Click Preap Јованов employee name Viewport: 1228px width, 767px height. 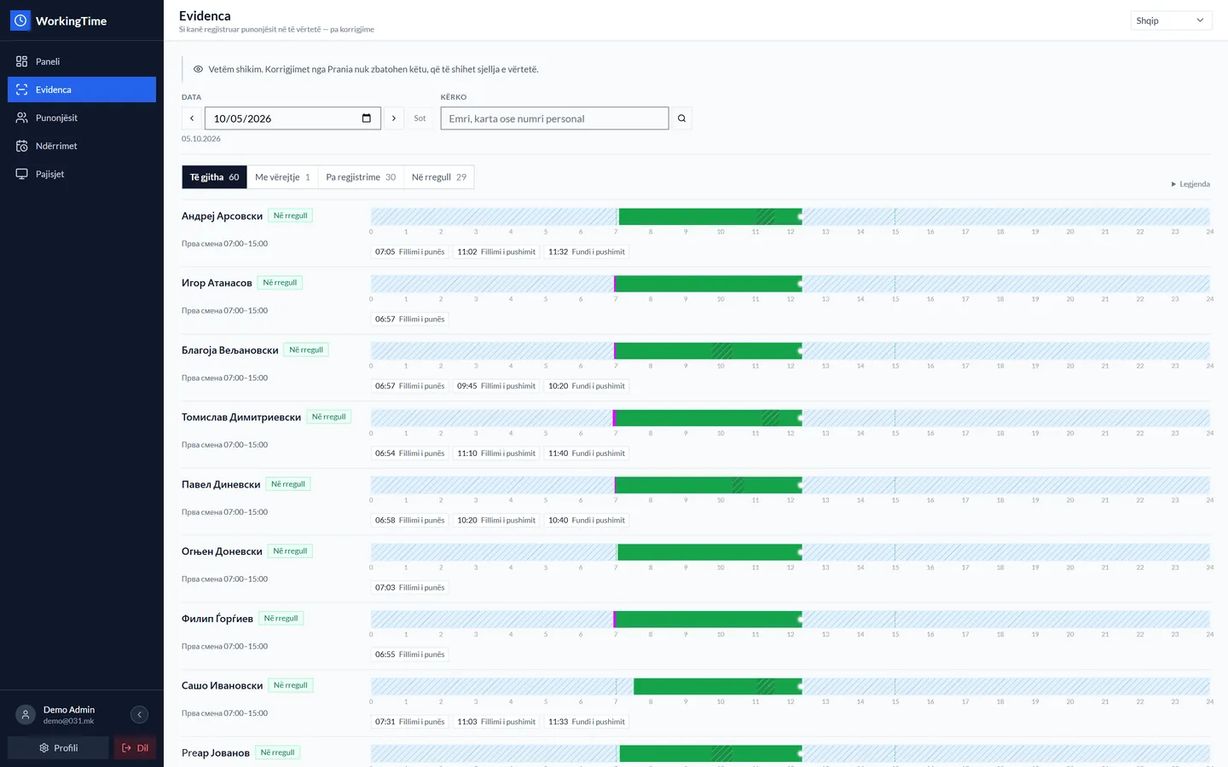point(216,753)
